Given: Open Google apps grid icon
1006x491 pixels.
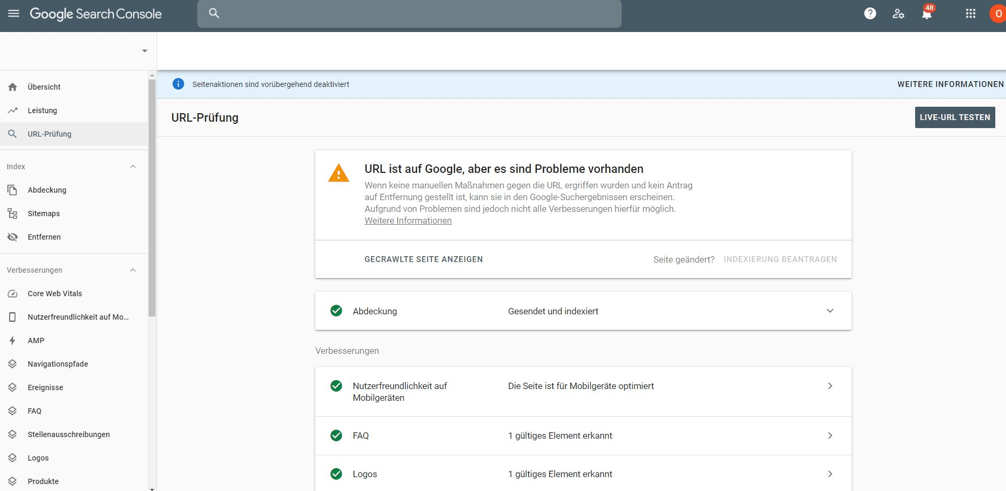Looking at the screenshot, I should tap(971, 13).
